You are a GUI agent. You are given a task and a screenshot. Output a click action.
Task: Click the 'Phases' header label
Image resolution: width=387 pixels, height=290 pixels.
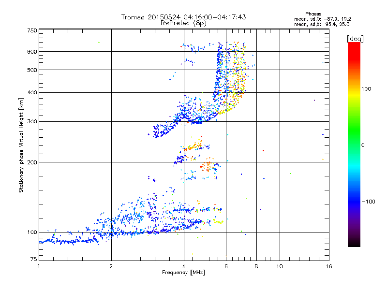(313, 14)
